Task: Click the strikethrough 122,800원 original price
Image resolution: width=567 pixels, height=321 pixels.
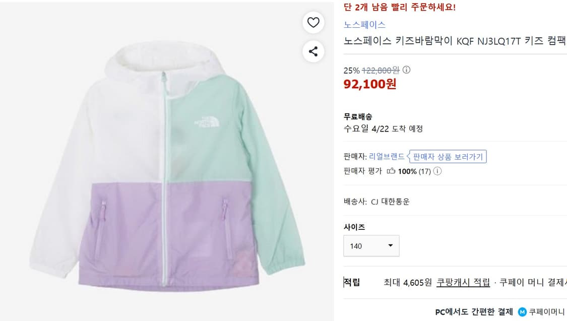Action: click(x=382, y=70)
